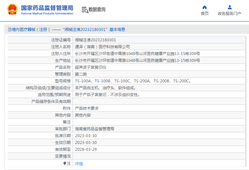Click the 审批部门 row label

click(x=63, y=129)
